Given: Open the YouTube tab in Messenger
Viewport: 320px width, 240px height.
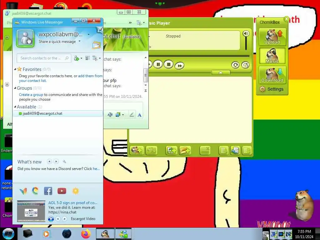Looking at the screenshot, I should [x=62, y=191].
